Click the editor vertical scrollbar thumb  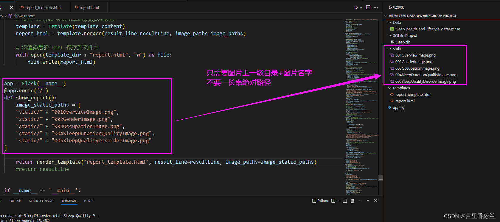(x=381, y=178)
